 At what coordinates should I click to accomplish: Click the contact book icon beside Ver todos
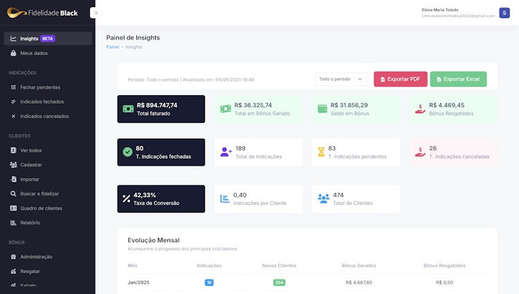click(x=13, y=150)
